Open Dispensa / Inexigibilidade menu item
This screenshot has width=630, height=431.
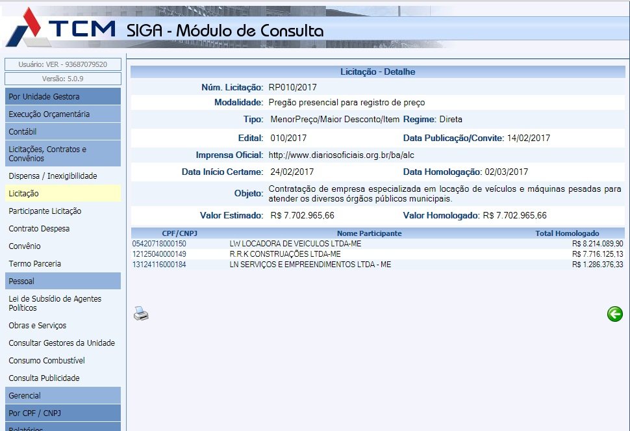pyautogui.click(x=53, y=176)
